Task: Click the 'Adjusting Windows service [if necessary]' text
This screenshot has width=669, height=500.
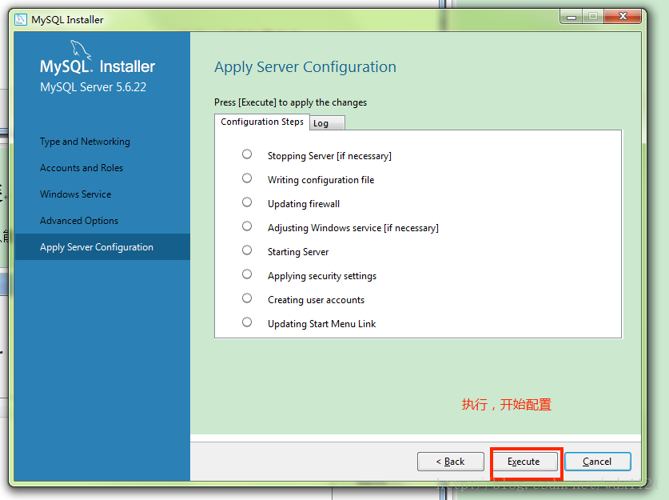Action: (352, 228)
